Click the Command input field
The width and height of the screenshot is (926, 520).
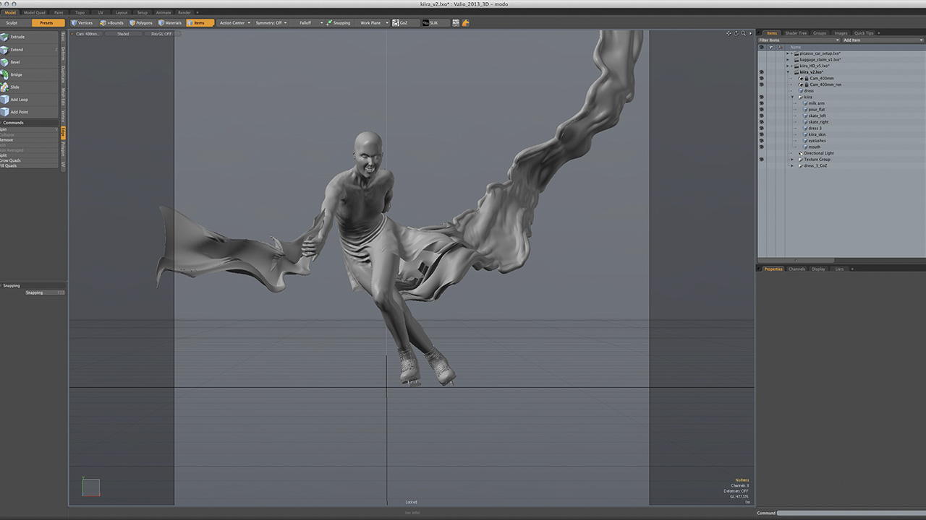[851, 513]
